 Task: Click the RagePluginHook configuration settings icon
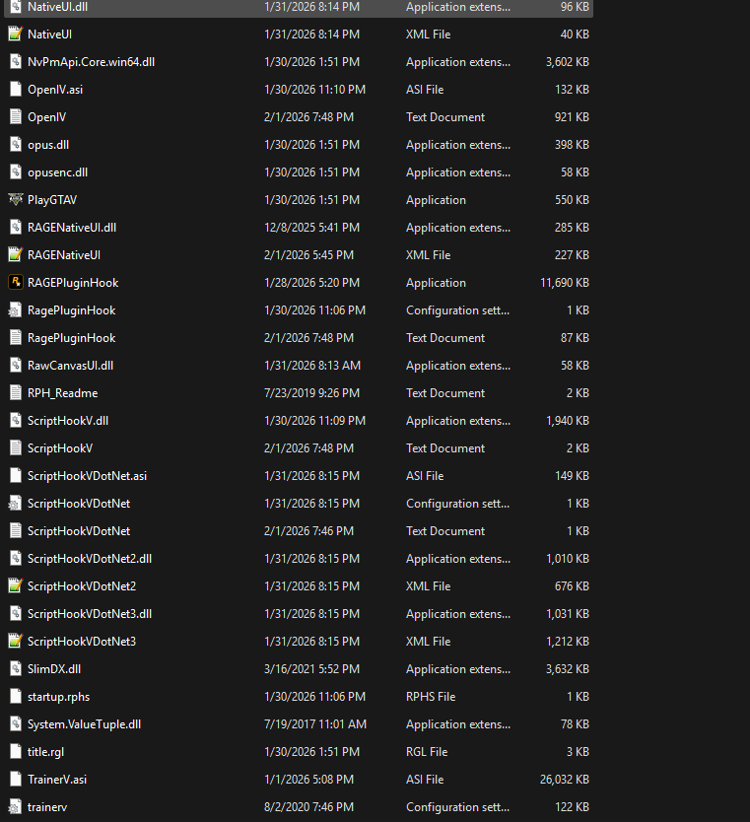15,310
